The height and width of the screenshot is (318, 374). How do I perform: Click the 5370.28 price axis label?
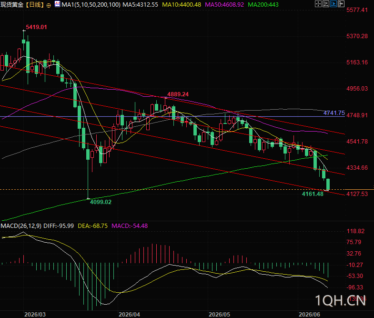(x=357, y=36)
